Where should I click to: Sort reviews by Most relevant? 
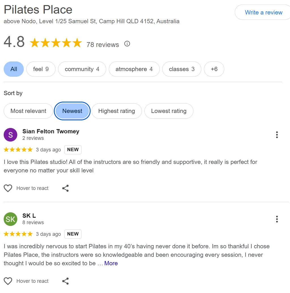[28, 111]
